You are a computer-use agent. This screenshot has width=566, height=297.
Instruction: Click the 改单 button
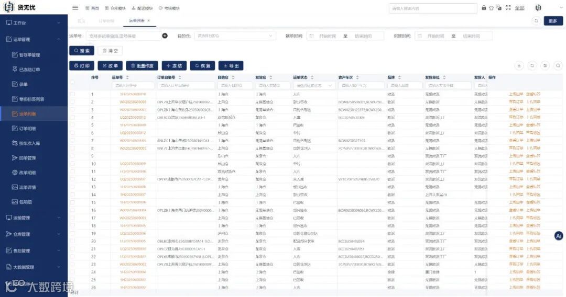tap(110, 65)
